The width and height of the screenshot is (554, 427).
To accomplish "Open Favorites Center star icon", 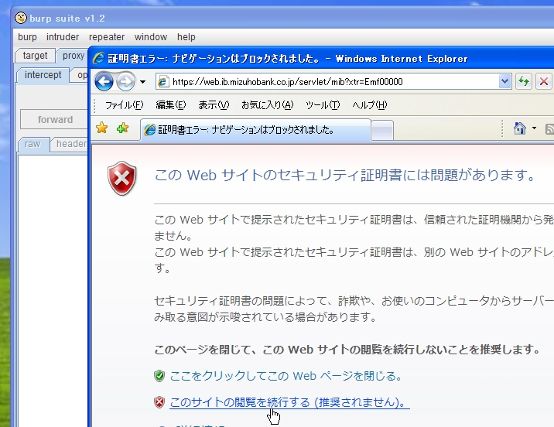I will click(102, 128).
